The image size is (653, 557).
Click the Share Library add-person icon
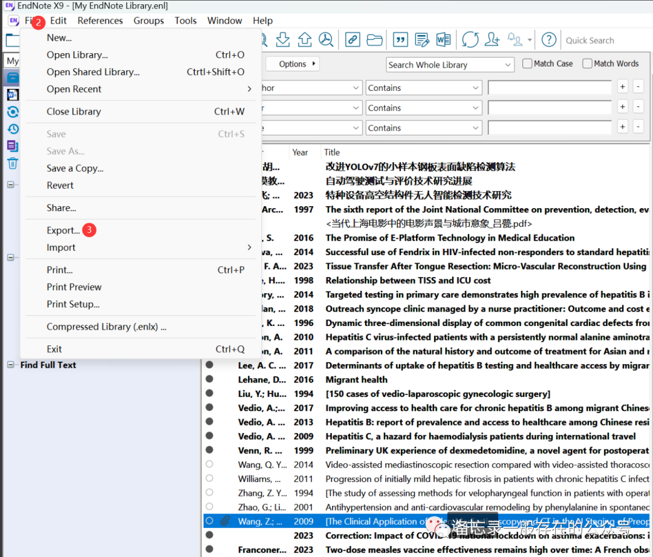[492, 40]
